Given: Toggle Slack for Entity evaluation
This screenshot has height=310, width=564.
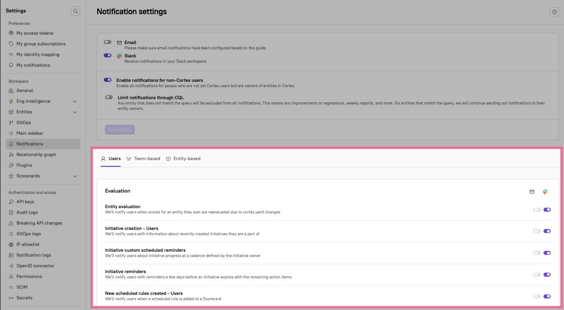Looking at the screenshot, I should point(547,209).
